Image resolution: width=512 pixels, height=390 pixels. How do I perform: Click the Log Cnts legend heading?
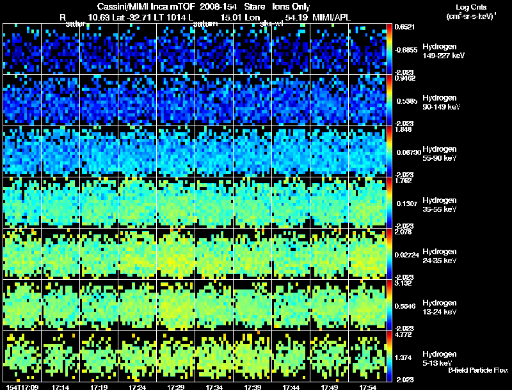click(471, 7)
